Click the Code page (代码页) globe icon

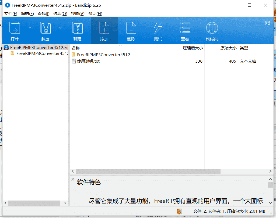[212, 28]
